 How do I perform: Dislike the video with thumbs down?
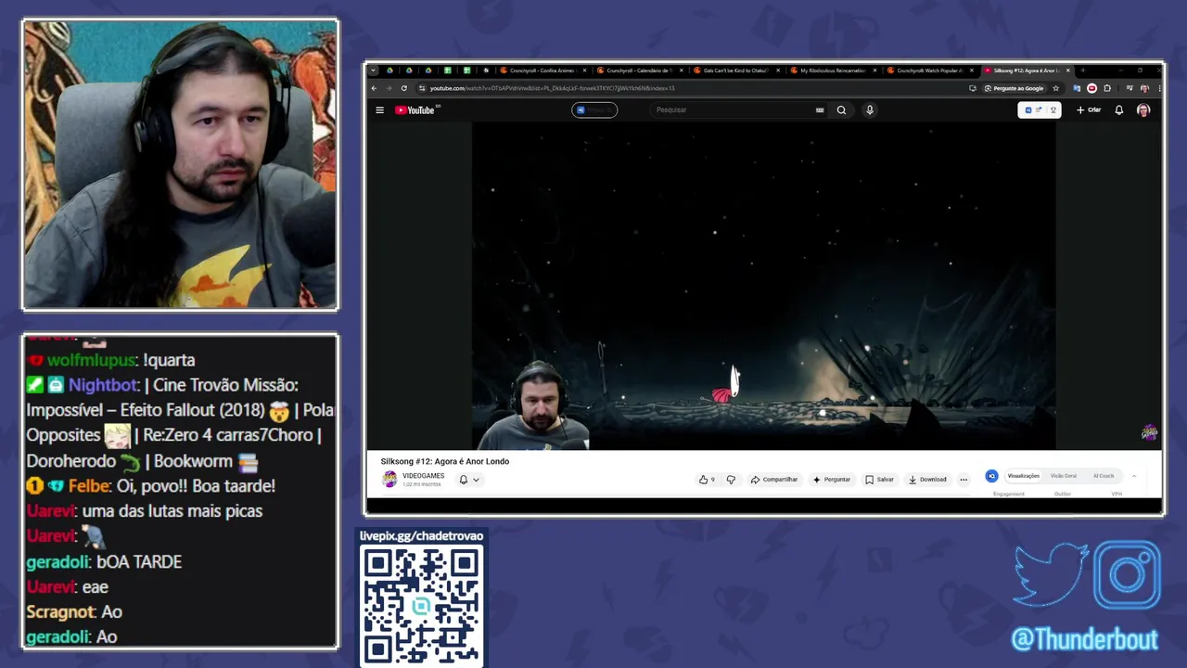[731, 480]
